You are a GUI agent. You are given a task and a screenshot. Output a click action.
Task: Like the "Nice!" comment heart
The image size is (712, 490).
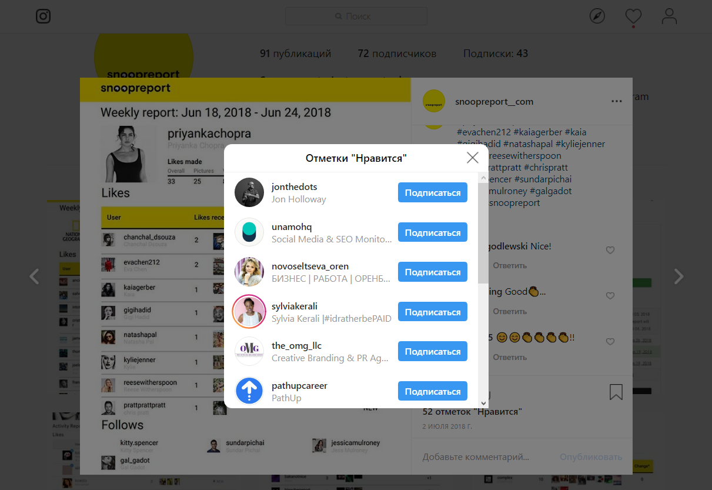click(610, 250)
